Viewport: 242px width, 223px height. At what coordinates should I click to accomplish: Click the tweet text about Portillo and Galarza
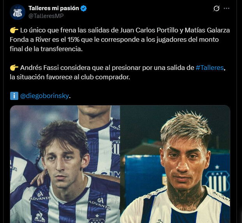pos(120,39)
